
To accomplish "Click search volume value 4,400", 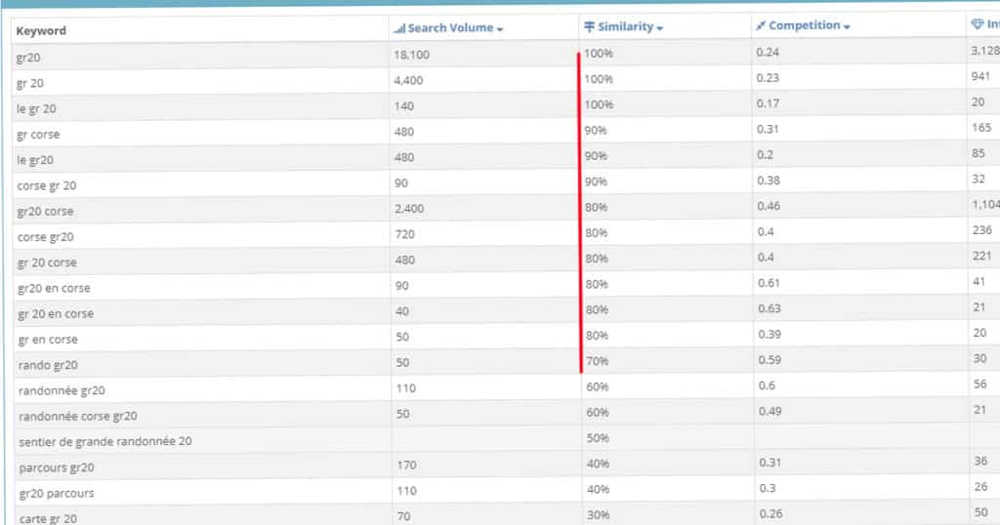I will (x=408, y=80).
